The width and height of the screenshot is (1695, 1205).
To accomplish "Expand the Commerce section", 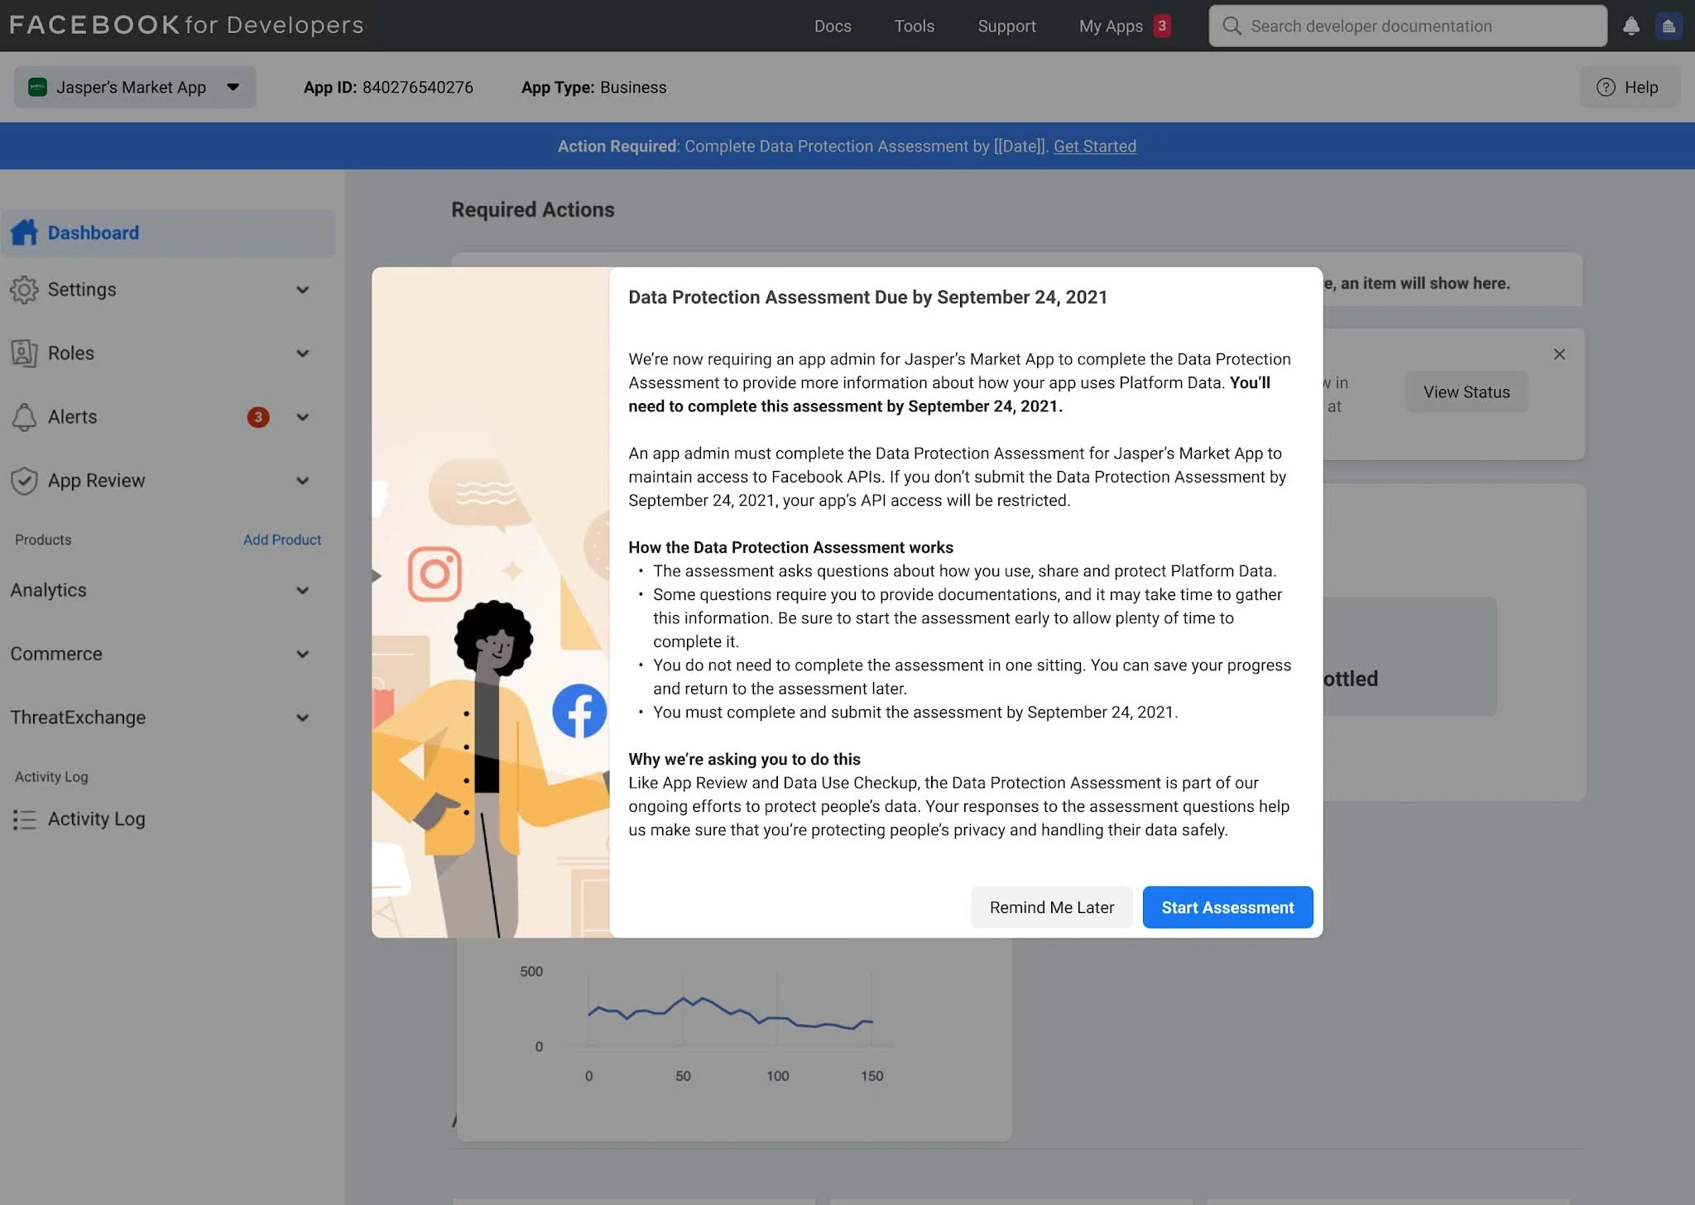I will 301,654.
